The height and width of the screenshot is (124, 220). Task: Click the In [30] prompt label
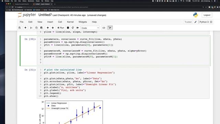point(30,39)
